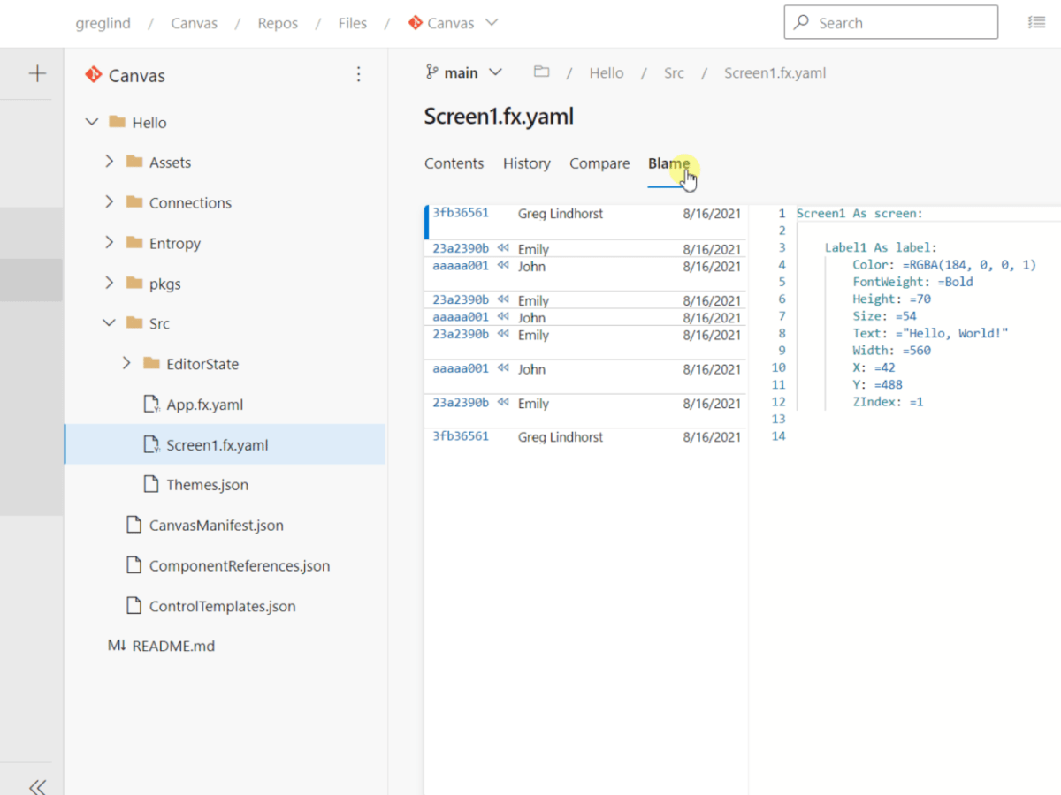This screenshot has width=1061, height=795.
Task: Click the folder icon in the file breadcrumb
Action: (x=541, y=72)
